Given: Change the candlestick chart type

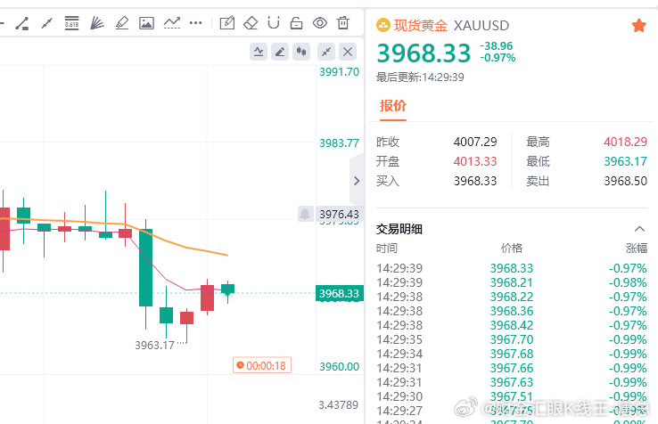Looking at the screenshot, I should (301, 52).
